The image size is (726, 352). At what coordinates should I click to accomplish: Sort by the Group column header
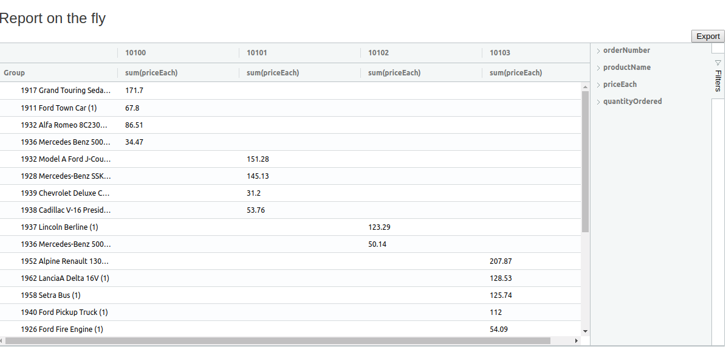59,73
